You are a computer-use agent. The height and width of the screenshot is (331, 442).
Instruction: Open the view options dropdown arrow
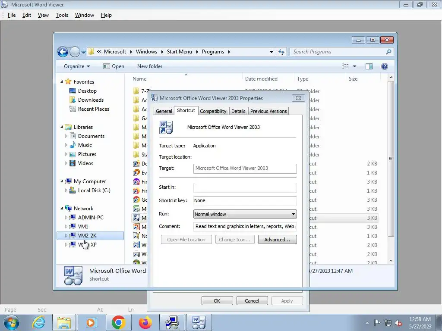click(355, 66)
